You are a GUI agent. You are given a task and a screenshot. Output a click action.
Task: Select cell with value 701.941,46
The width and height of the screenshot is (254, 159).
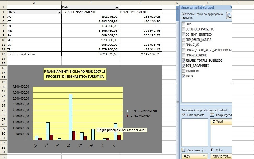(x=140, y=31)
